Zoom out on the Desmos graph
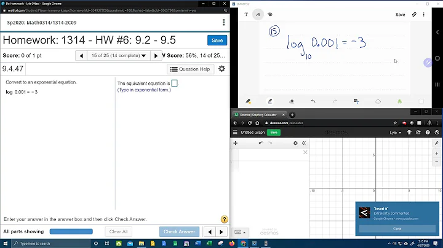The width and height of the screenshot is (443, 248). pyautogui.click(x=436, y=162)
